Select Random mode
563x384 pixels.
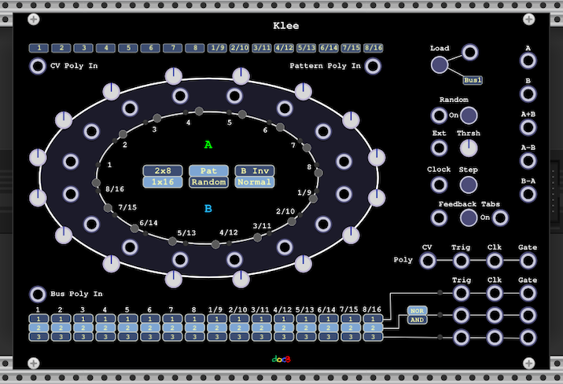[x=208, y=182]
